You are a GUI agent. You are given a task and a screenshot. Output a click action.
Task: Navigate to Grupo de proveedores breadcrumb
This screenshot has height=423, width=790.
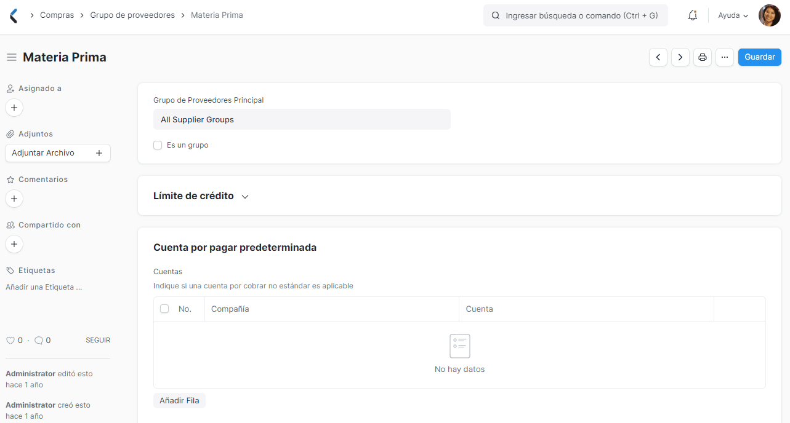(132, 15)
